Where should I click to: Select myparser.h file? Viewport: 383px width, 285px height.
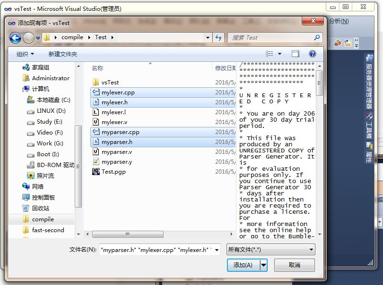163,142
